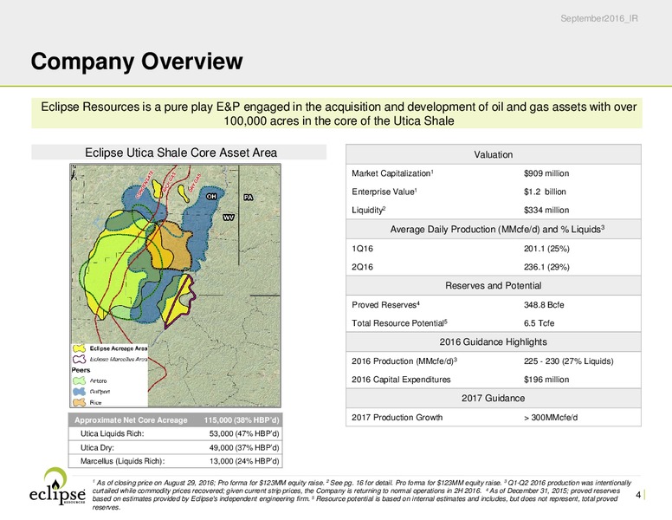Screen dimensions: 672x520
Task: Select the 201.1 (25%) value
Action: pyautogui.click(x=546, y=249)
